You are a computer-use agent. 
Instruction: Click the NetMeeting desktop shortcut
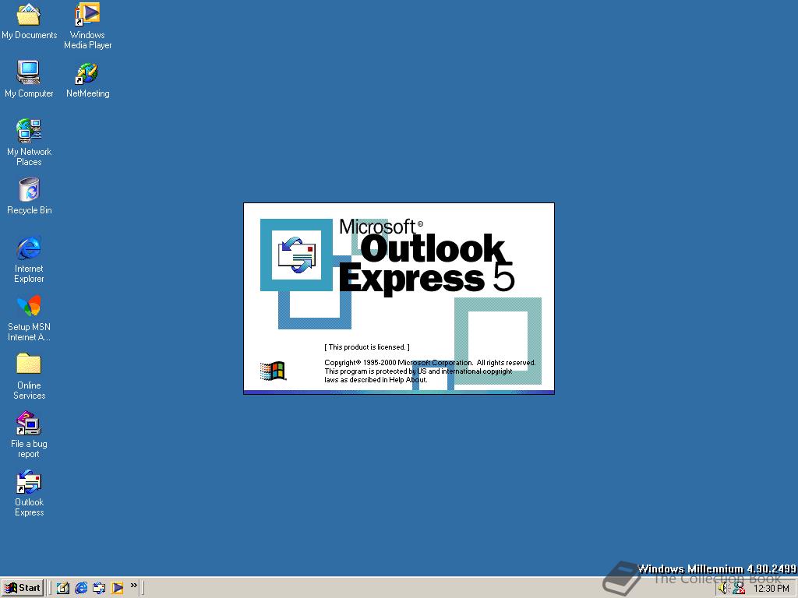click(x=87, y=80)
